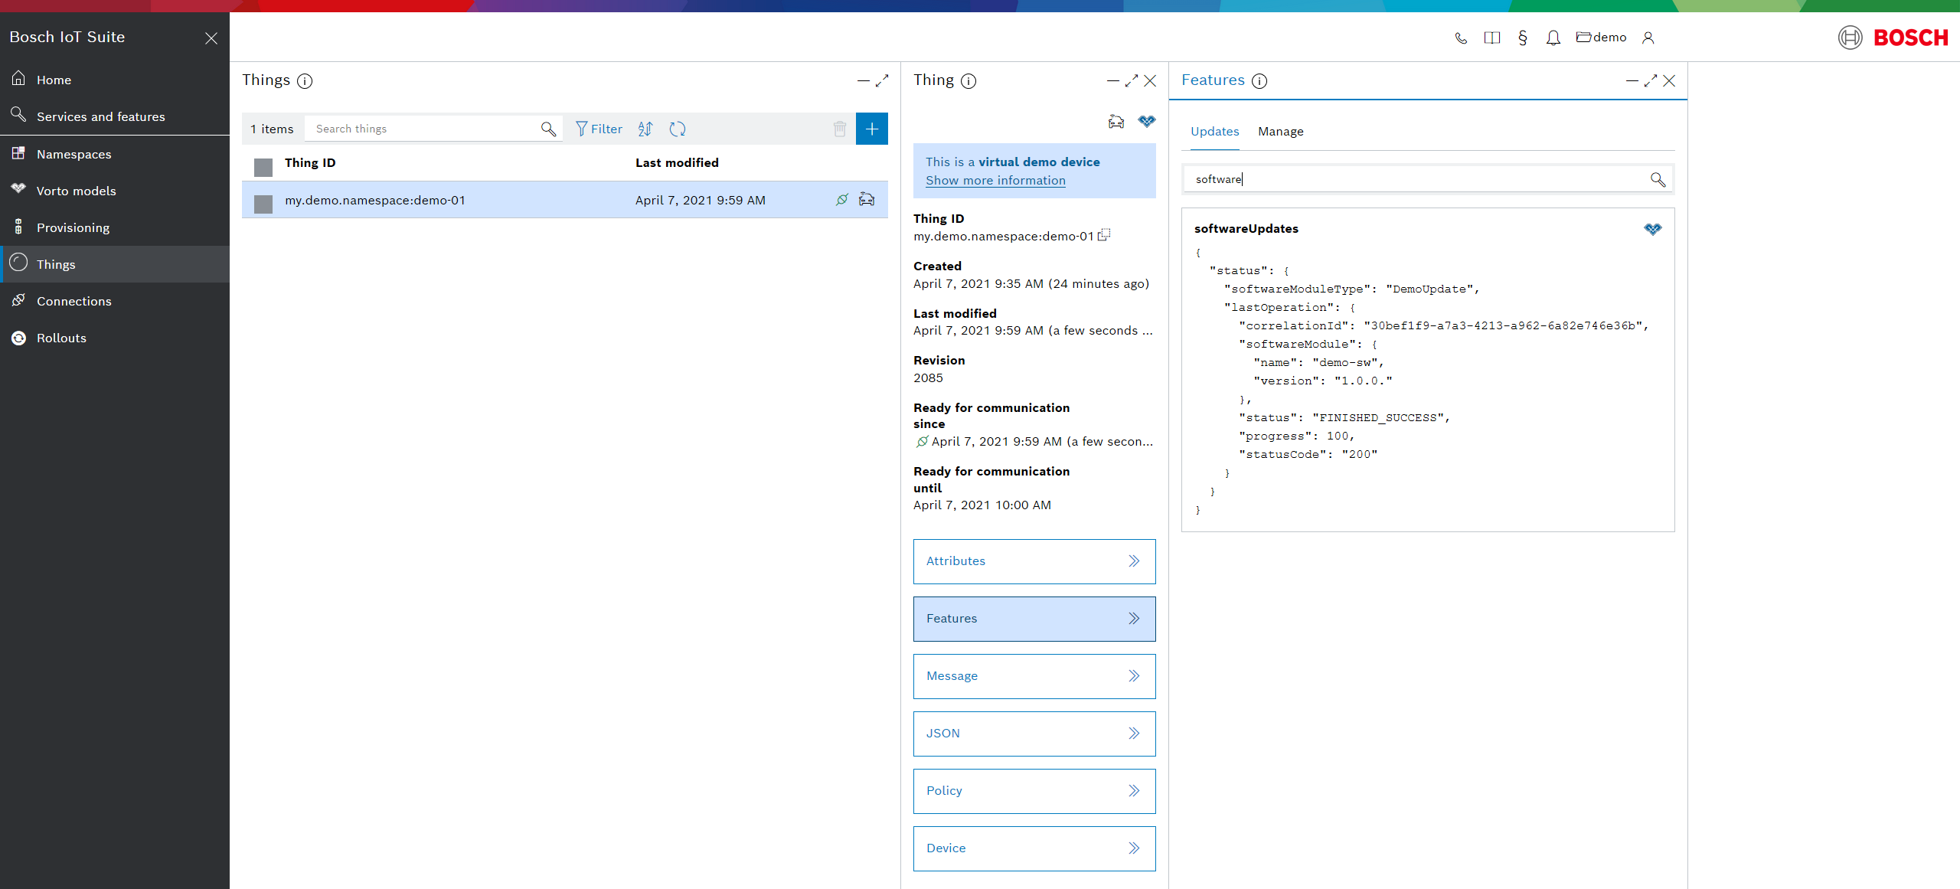Show info for Features panel
The image size is (1960, 889).
tap(1259, 81)
